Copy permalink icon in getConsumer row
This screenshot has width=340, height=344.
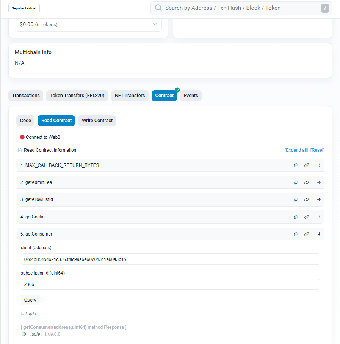coord(307,234)
